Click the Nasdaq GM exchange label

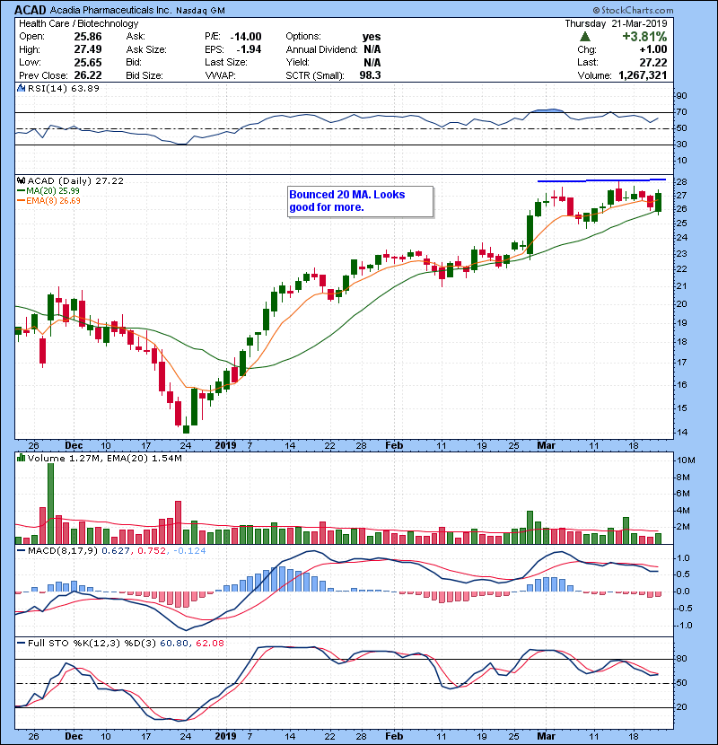[200, 11]
